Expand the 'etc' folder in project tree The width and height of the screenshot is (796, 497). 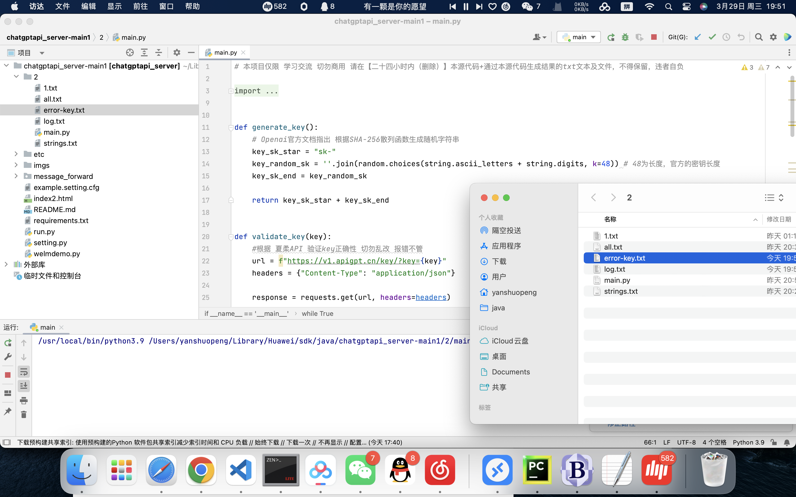[x=15, y=154]
